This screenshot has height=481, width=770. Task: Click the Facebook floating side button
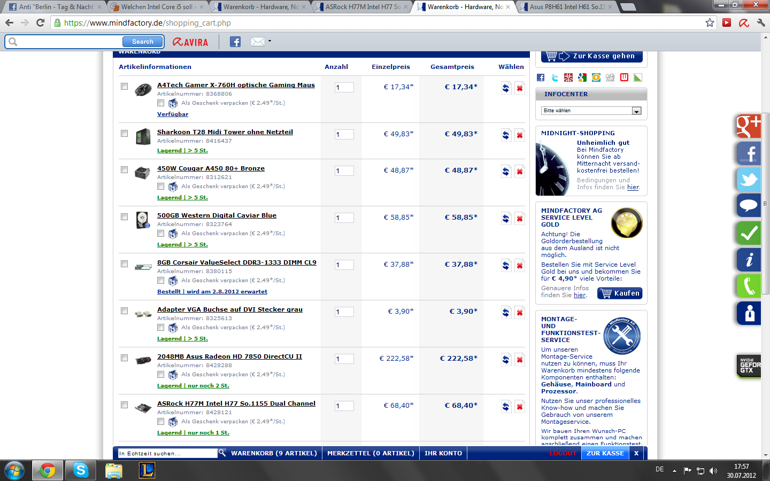pyautogui.click(x=749, y=153)
